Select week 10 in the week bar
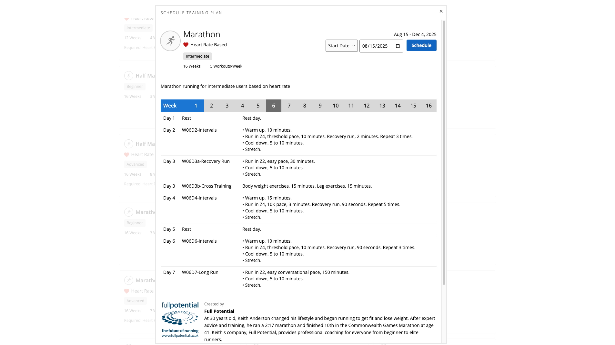The height and width of the screenshot is (345, 615). 335,106
